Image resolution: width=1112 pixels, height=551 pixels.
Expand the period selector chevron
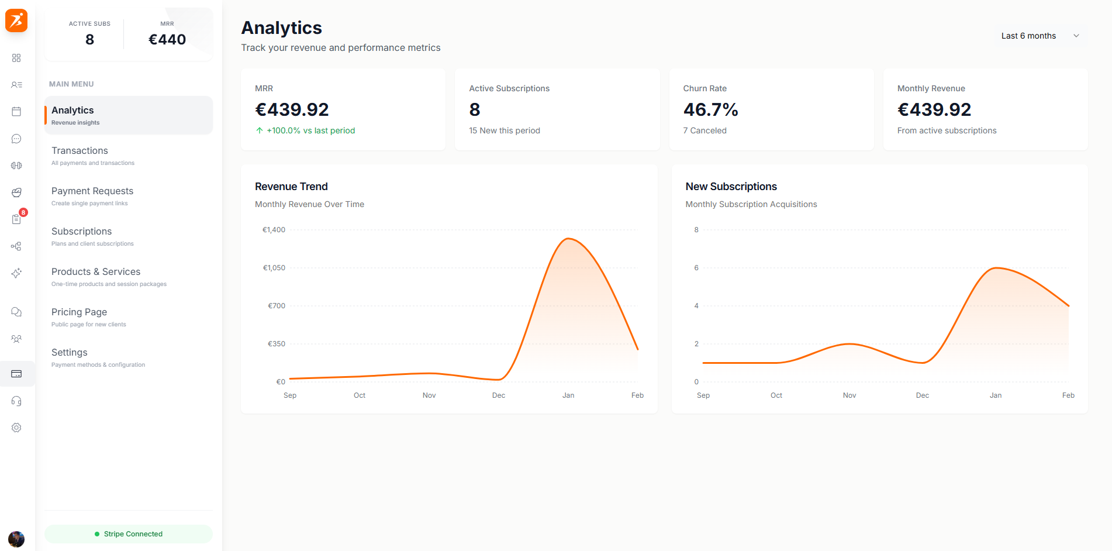1076,36
